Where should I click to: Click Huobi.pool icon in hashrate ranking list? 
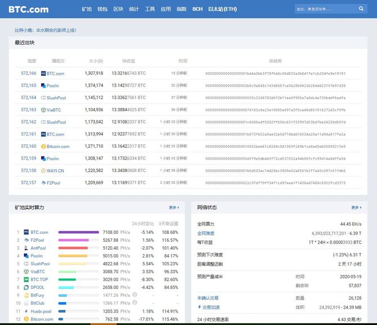(26, 312)
